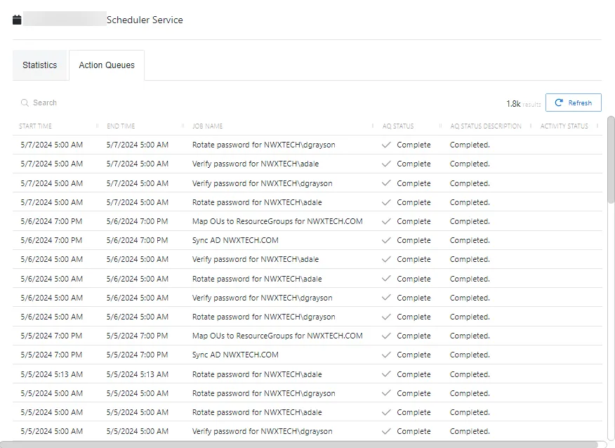The image size is (615, 448).
Task: Select job 'Rotate password for NWXTECH\dgrayson' dated 5/7/2024
Action: pos(263,145)
